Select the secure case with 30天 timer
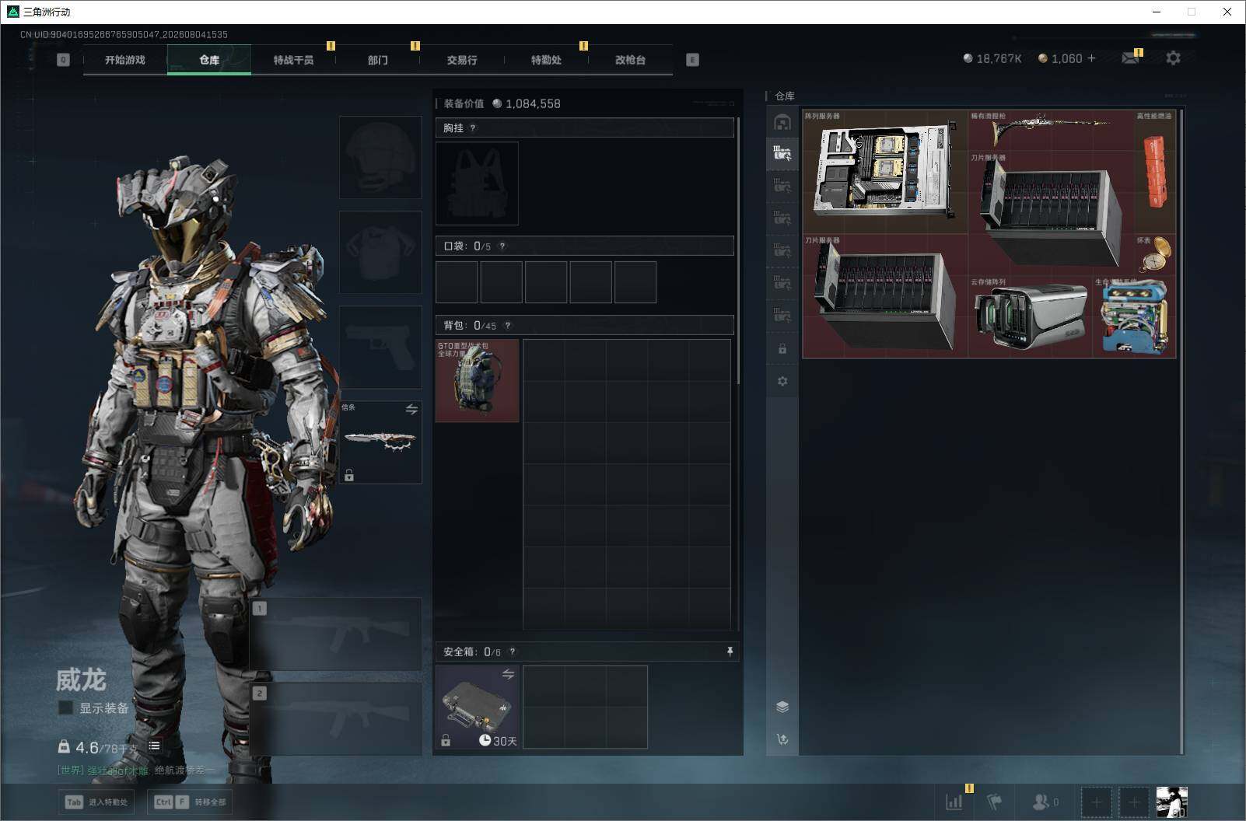Image resolution: width=1246 pixels, height=821 pixels. tap(477, 707)
